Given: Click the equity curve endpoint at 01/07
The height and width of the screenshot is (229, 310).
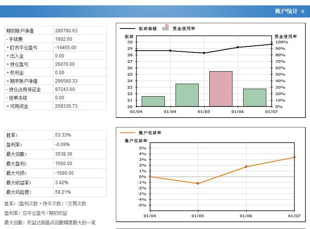Looking at the screenshot, I should [272, 44].
